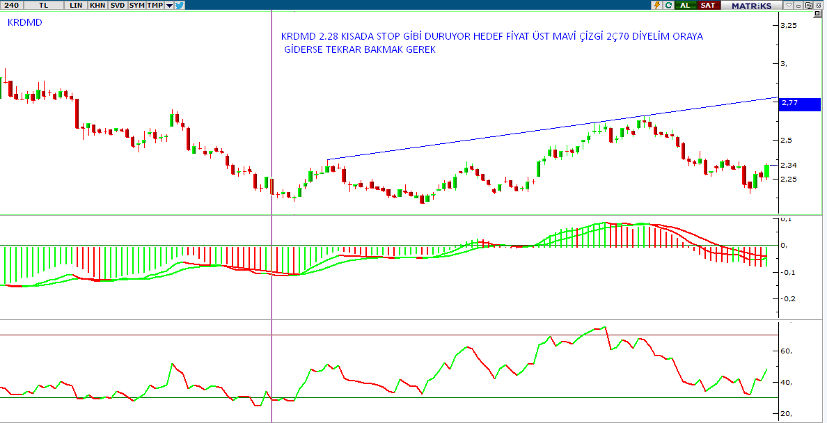Click RSI axis label 20
This screenshot has width=827, height=423.
(787, 413)
